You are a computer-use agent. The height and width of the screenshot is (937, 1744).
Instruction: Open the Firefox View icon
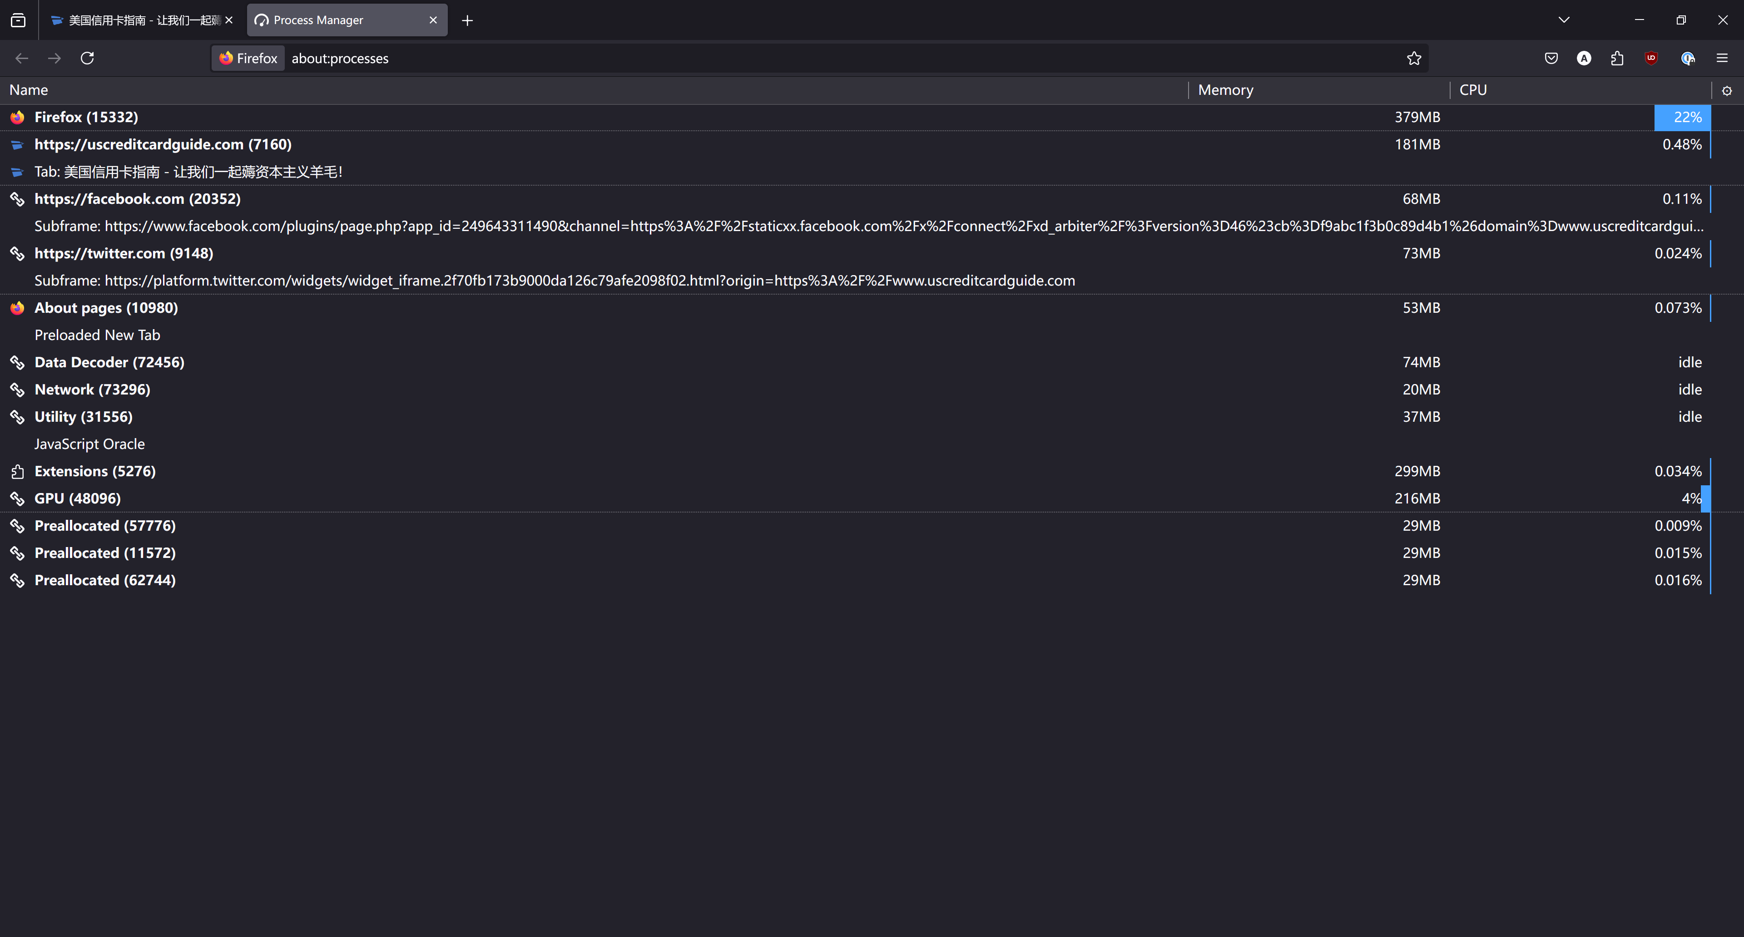click(x=18, y=20)
